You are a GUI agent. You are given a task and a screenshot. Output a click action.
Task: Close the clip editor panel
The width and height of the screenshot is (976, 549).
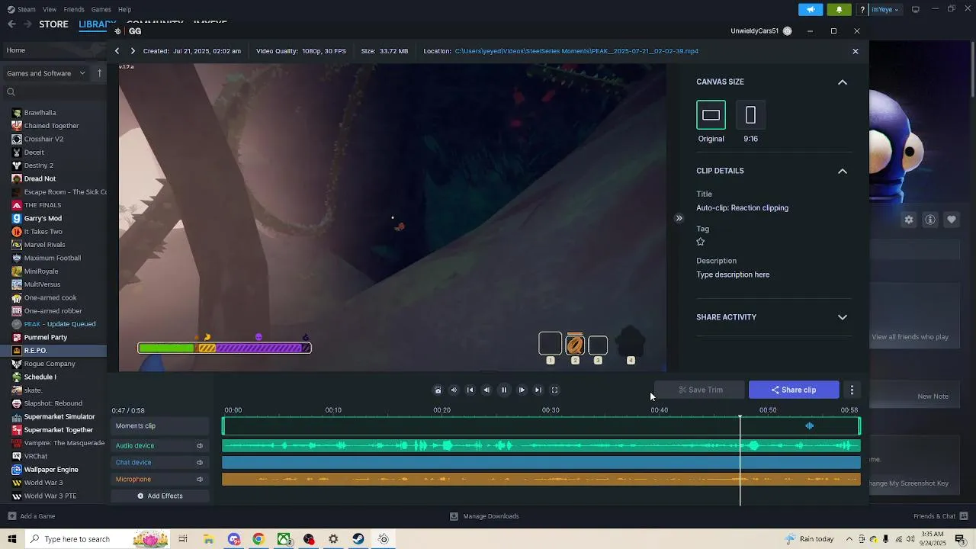click(856, 51)
